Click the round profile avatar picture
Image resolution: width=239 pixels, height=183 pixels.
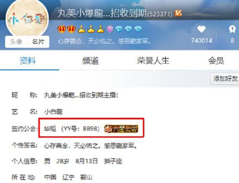pyautogui.click(x=27, y=18)
